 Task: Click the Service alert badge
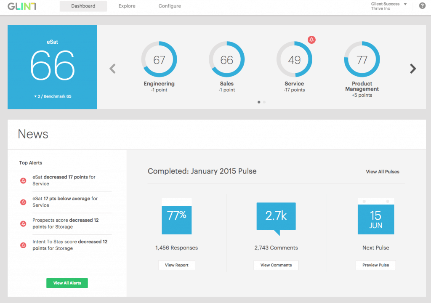(311, 40)
